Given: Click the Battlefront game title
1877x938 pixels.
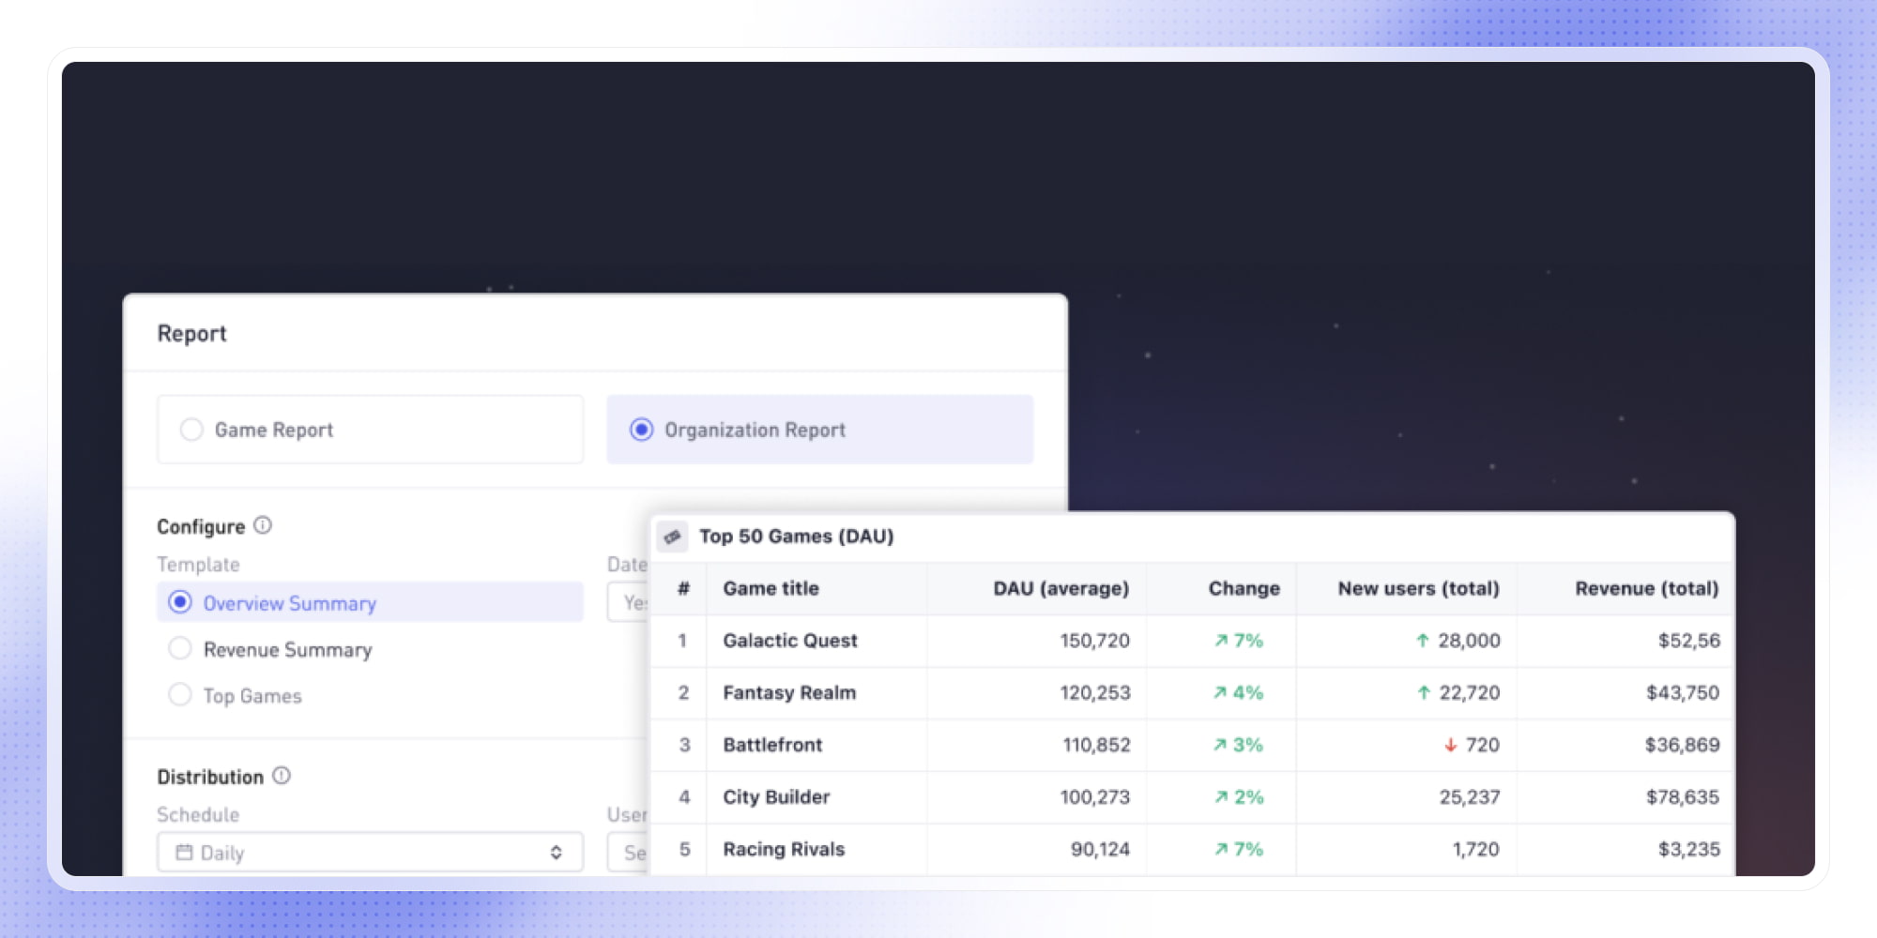Looking at the screenshot, I should 772,746.
